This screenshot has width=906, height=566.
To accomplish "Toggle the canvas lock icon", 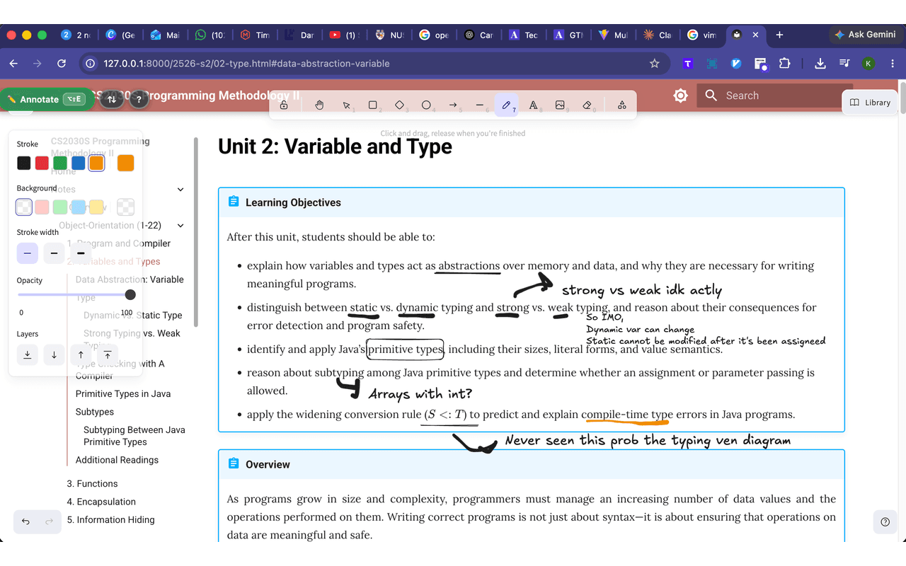I will tap(284, 105).
